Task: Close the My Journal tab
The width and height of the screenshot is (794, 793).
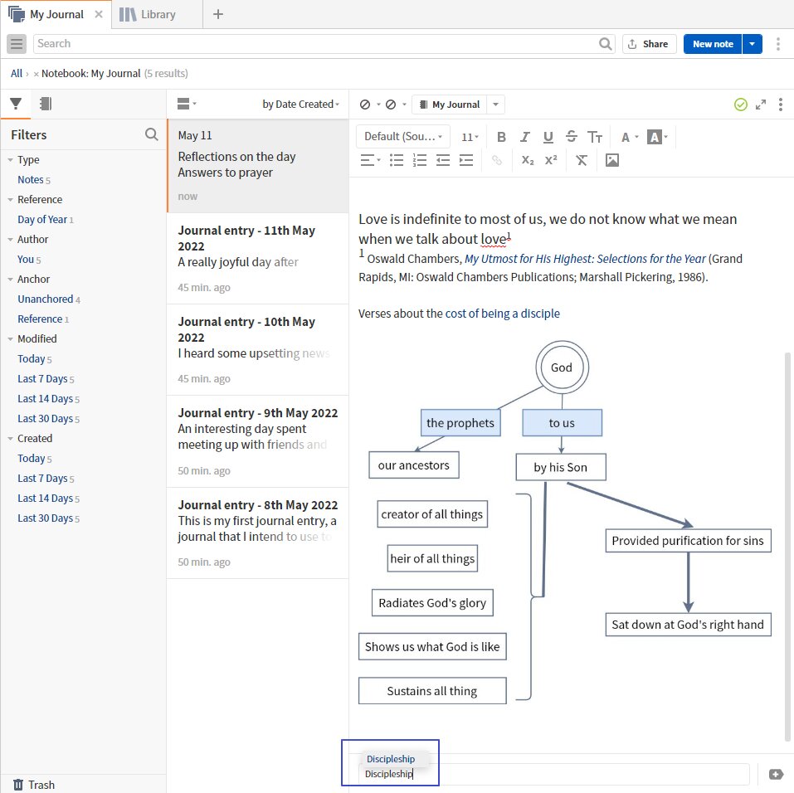Action: (x=99, y=14)
